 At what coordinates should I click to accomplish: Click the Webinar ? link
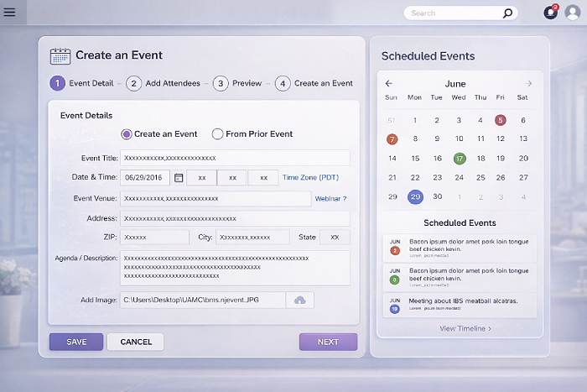(x=330, y=199)
